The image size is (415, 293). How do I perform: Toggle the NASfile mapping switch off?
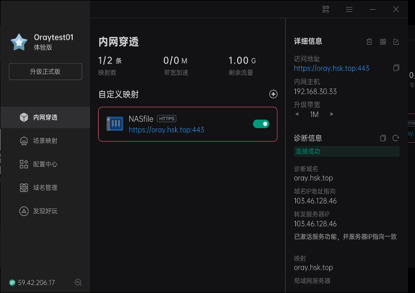(x=261, y=124)
